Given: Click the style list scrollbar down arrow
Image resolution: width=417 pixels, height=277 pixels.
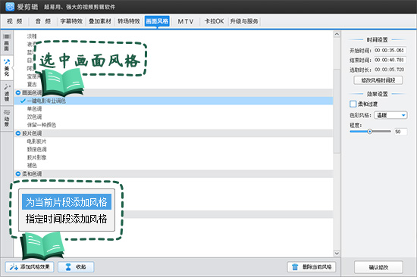Looking at the screenshot, I should [337, 253].
